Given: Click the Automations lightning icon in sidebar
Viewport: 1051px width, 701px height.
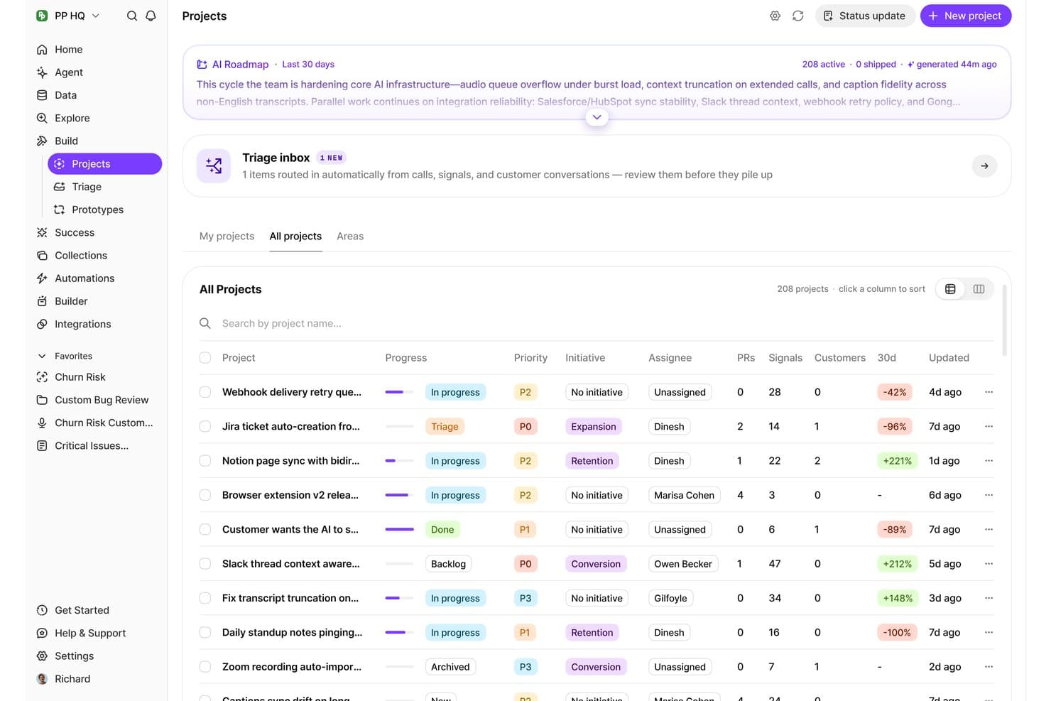Looking at the screenshot, I should [x=42, y=278].
